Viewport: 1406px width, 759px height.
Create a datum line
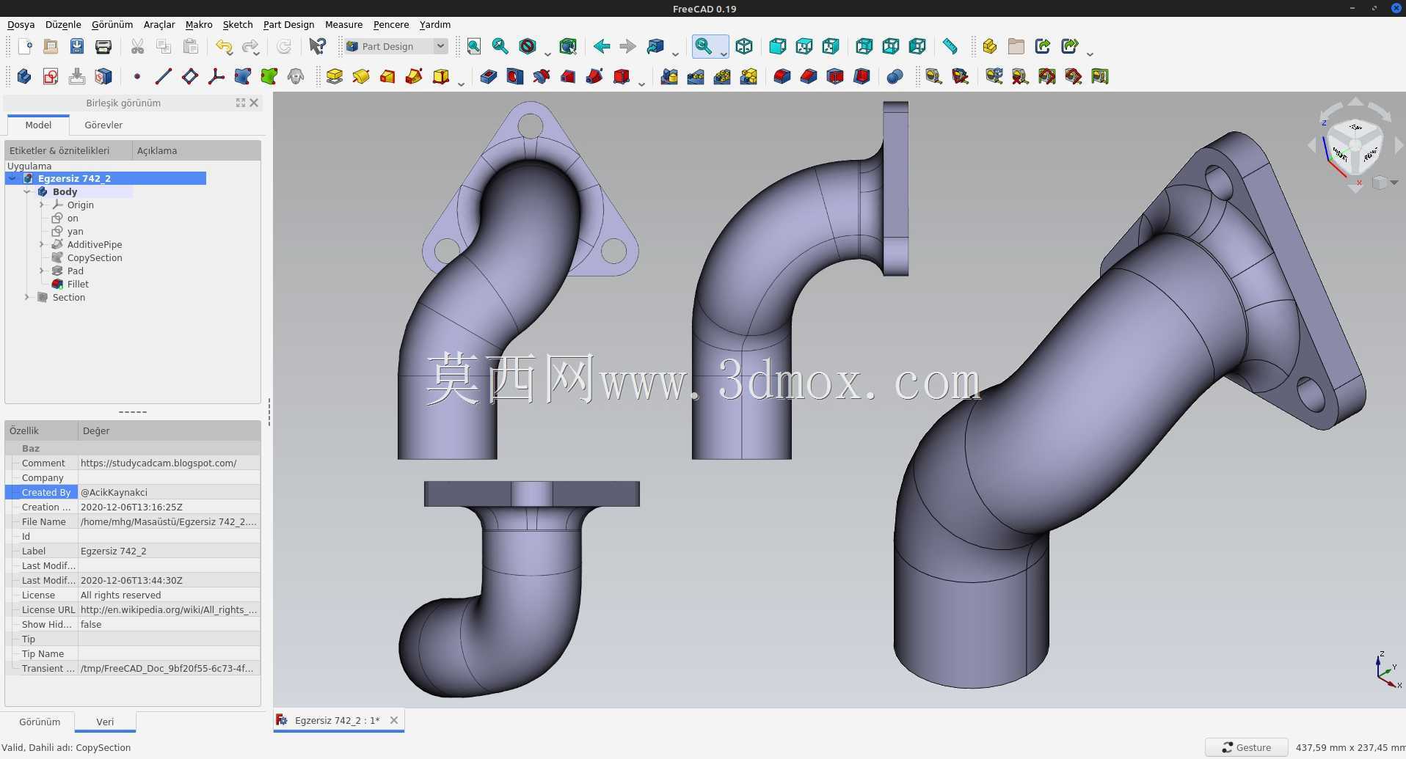[164, 76]
